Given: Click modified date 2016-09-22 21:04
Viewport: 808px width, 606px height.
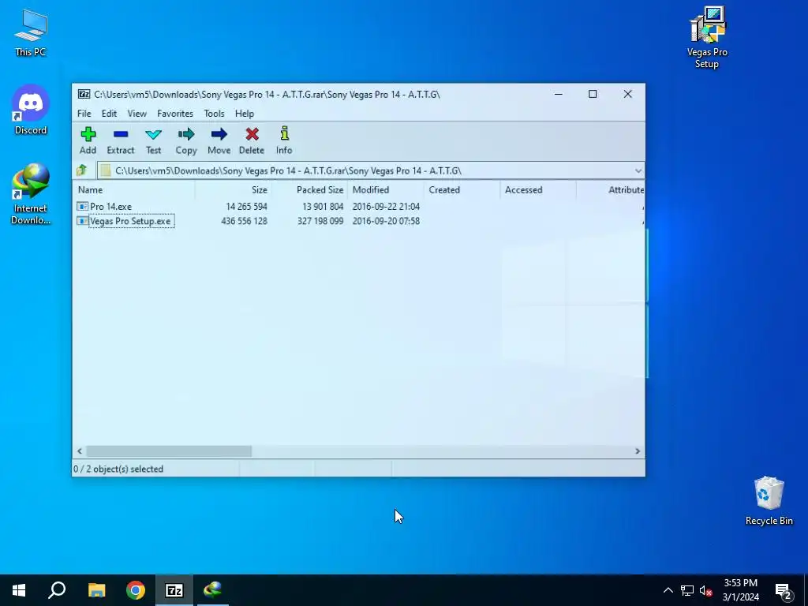Looking at the screenshot, I should click(x=386, y=206).
